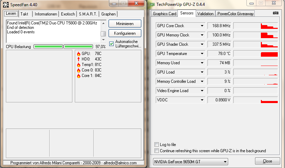Click the 0 % Video Engine Load value
Image resolution: width=285 pixels, height=168 pixels.
click(x=220, y=91)
